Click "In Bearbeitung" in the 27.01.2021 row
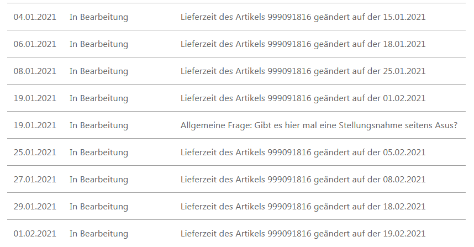Viewport: 474px width, 247px height. click(x=99, y=180)
